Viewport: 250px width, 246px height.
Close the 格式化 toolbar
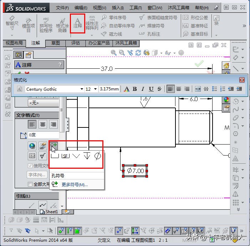(x=242, y=80)
